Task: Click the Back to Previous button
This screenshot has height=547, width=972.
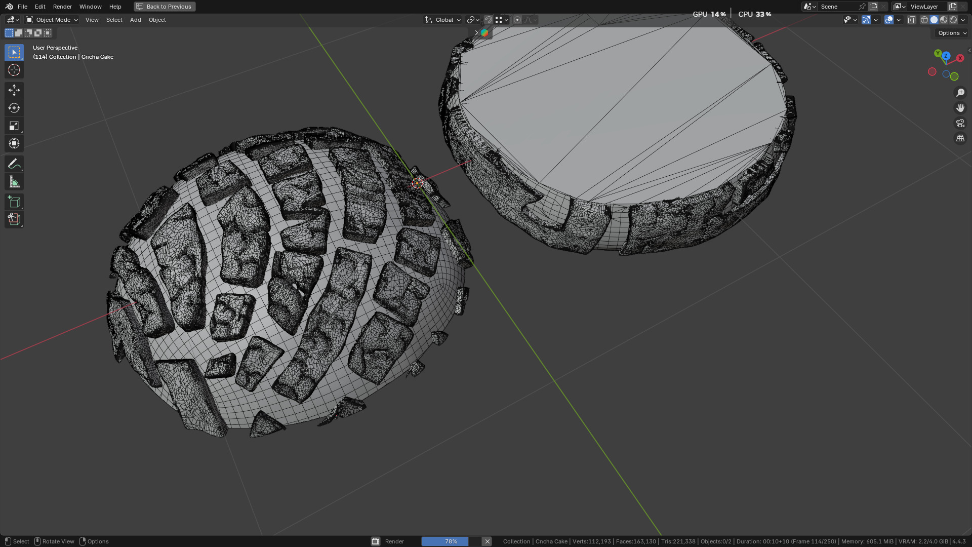Action: (165, 7)
